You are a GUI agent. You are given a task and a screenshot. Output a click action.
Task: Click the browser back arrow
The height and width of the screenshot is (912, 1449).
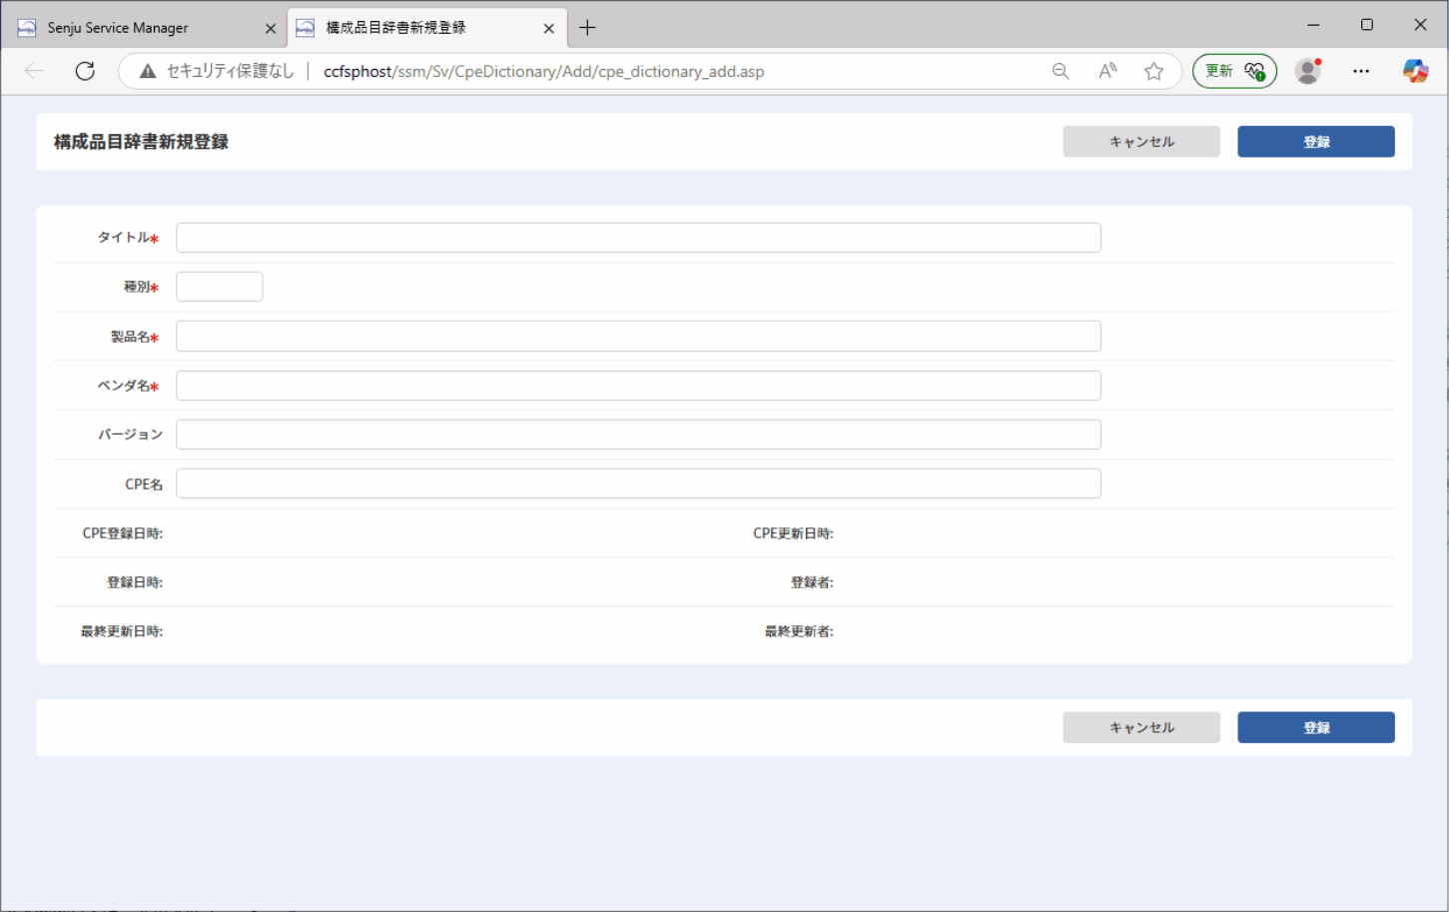point(34,71)
